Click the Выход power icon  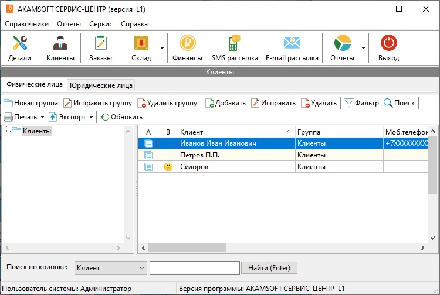click(x=388, y=43)
